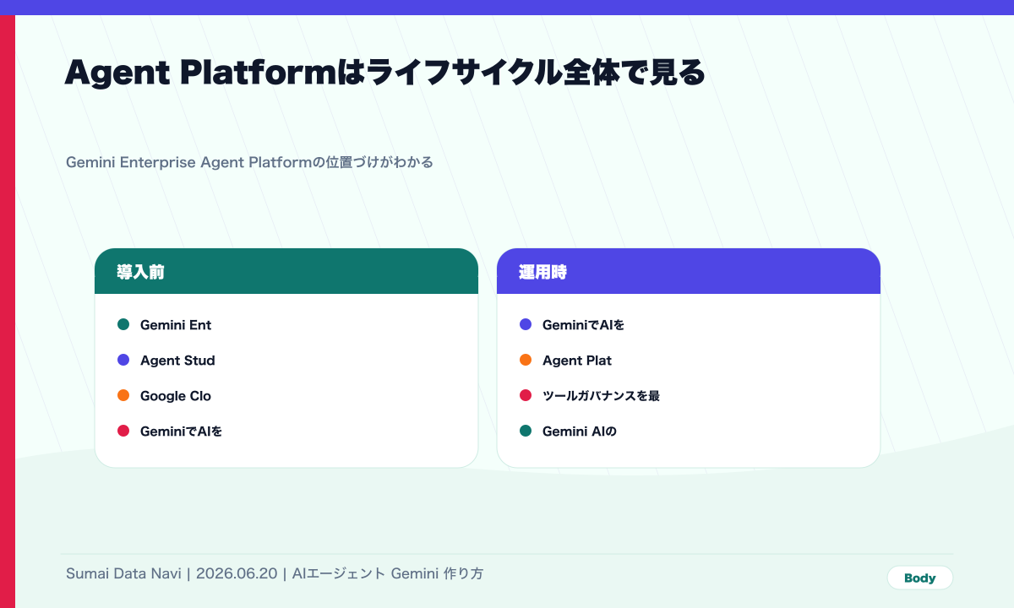
Task: Select the 運用時 card header
Action: tap(689, 271)
